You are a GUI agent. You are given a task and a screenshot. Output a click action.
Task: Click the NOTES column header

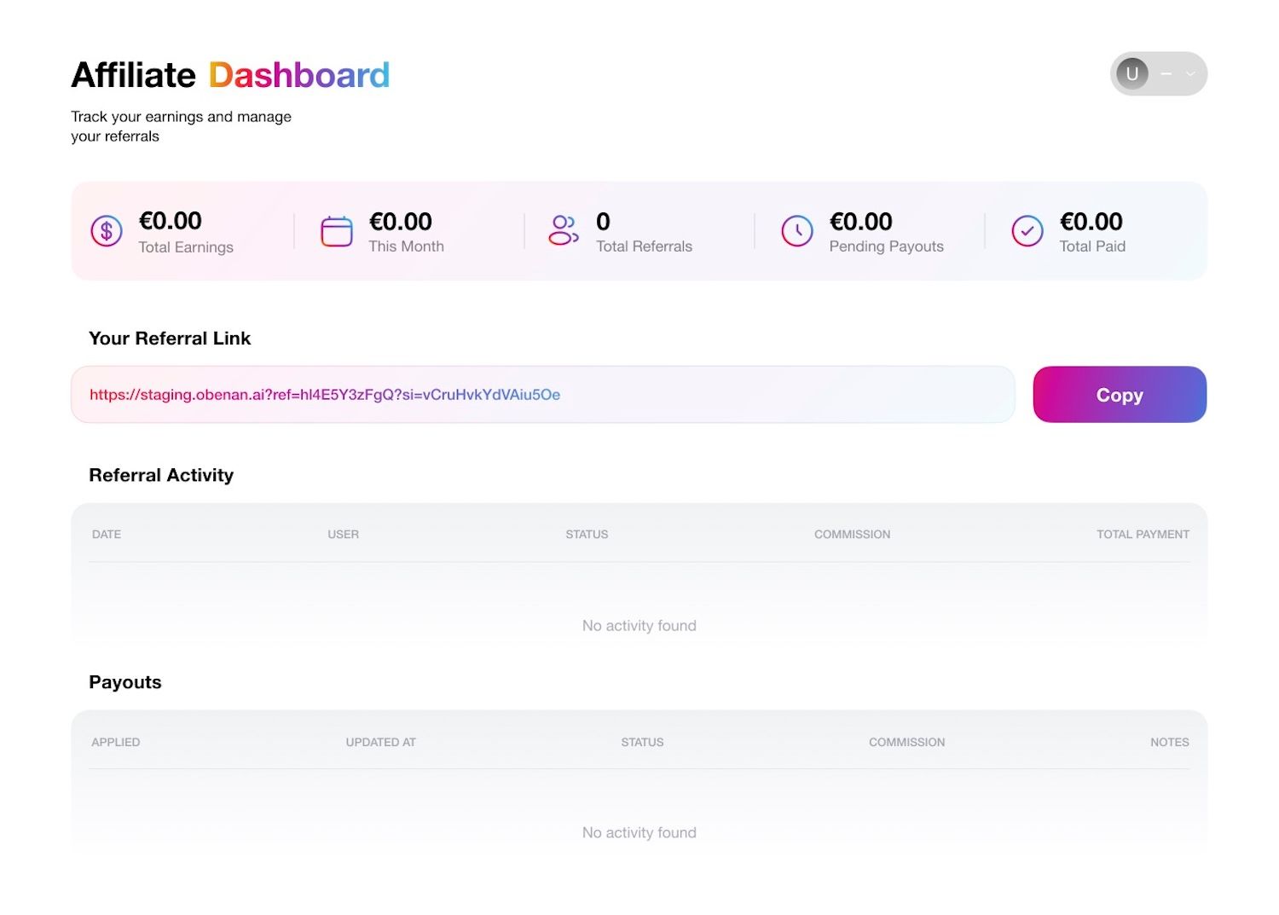click(1170, 743)
